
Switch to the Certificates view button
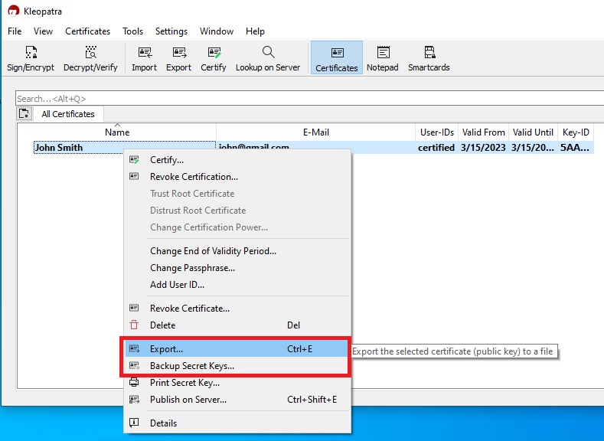point(337,57)
